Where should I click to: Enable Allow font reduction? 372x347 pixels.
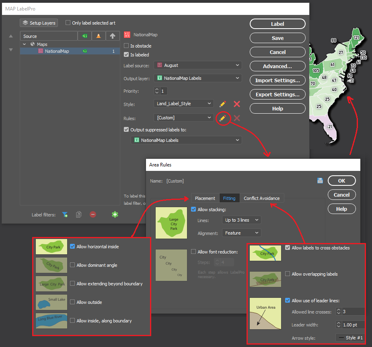click(193, 252)
